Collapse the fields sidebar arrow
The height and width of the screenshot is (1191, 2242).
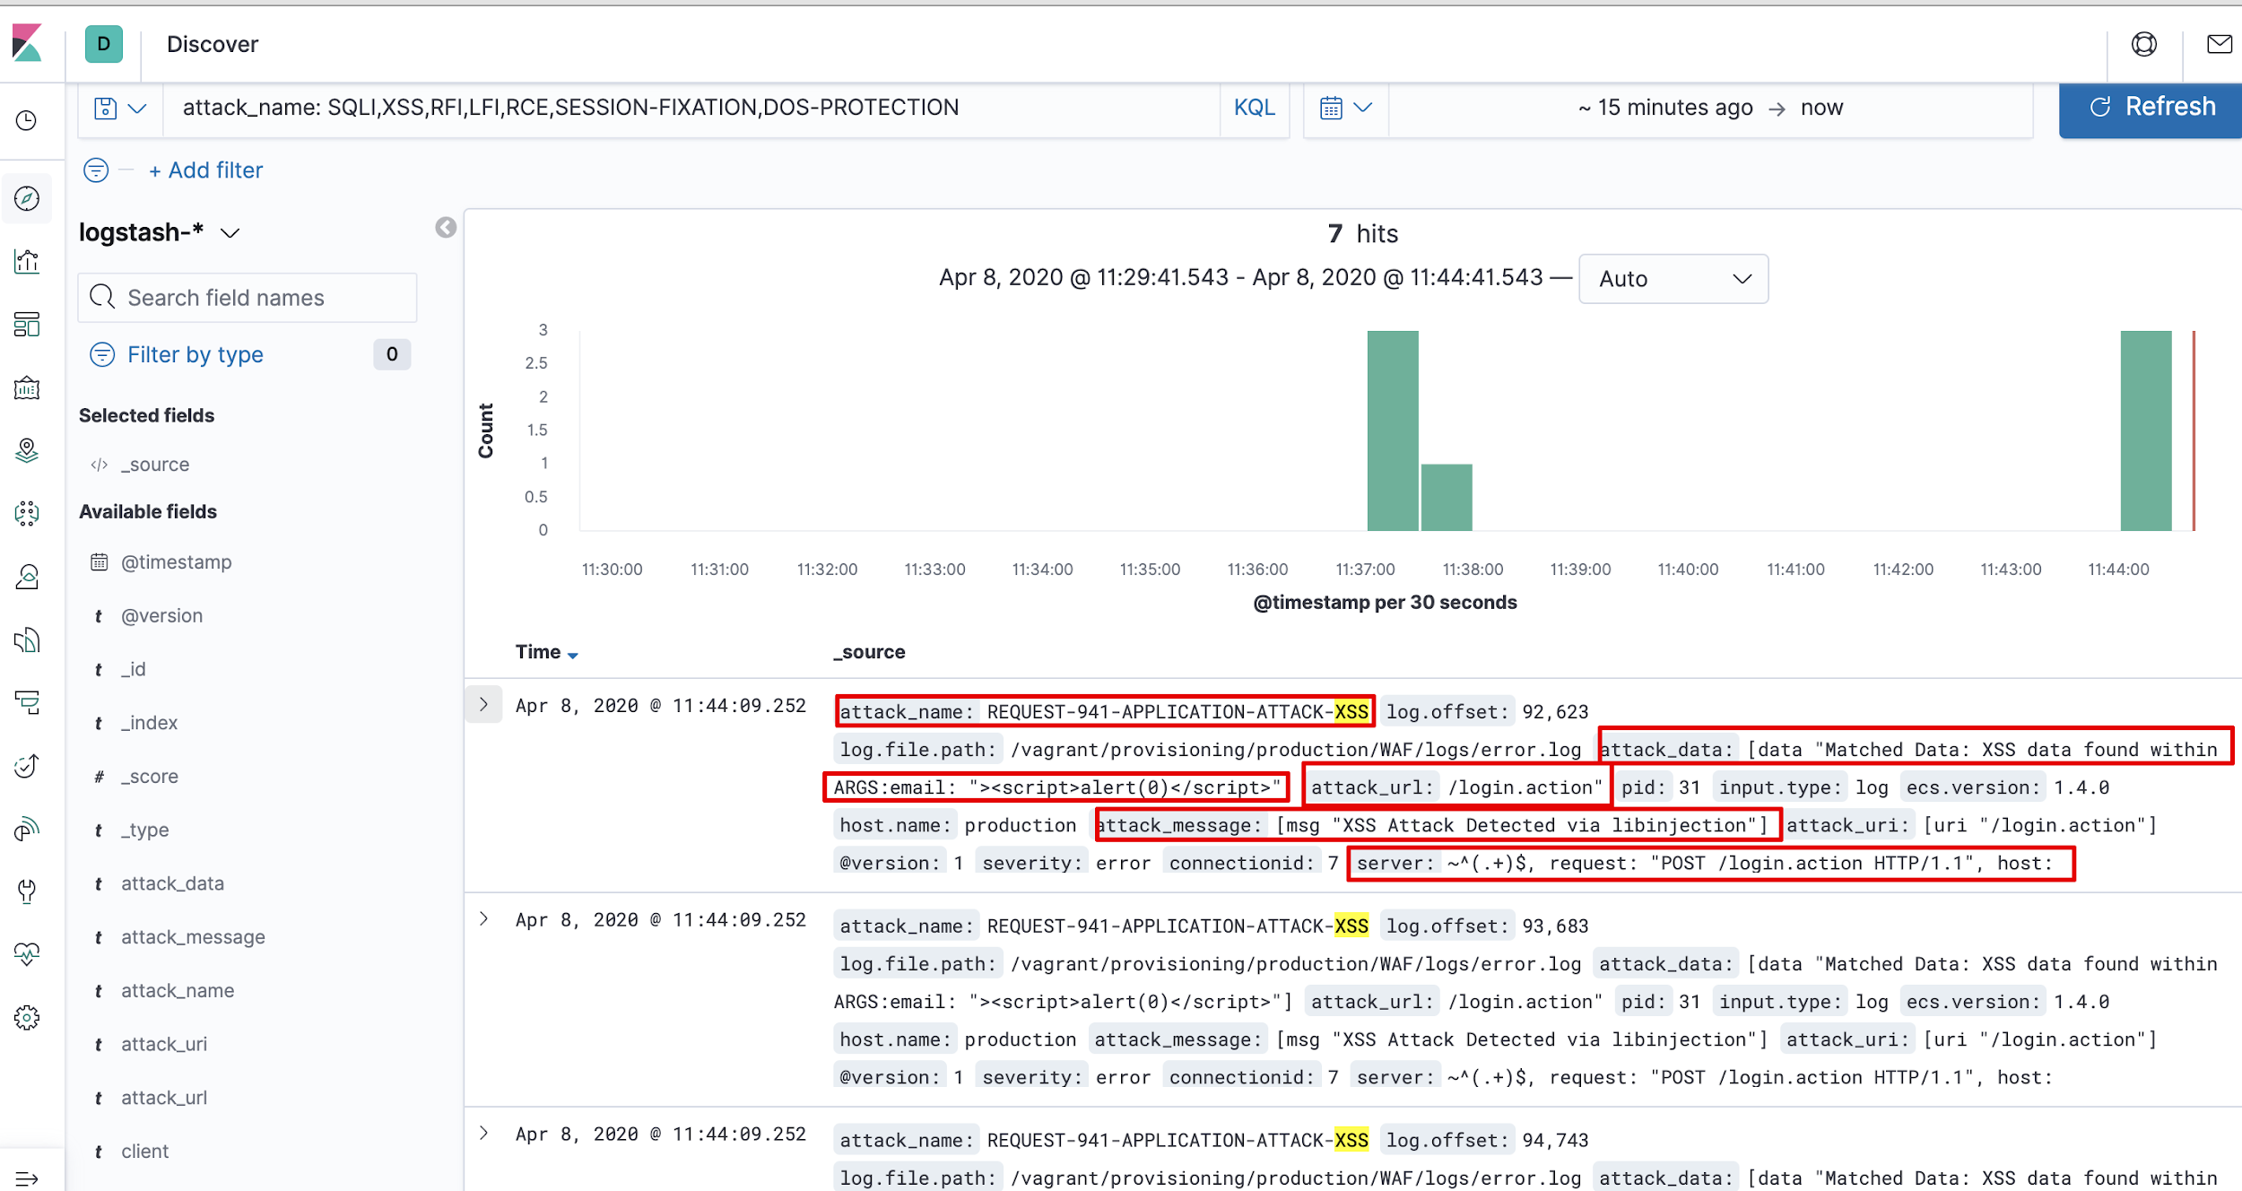(446, 228)
